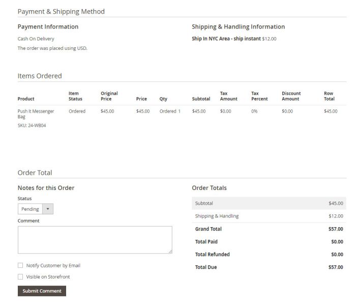This screenshot has width=356, height=305.
Task: Click the Cash On Delivery payment text
Action: coord(36,39)
